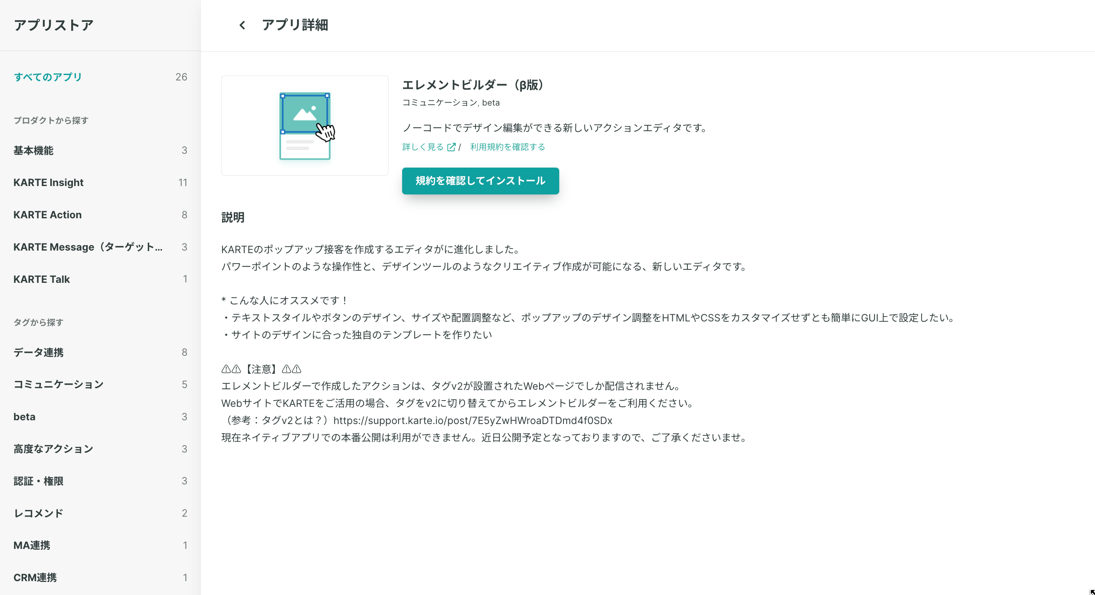Screen dimensions: 1095x595
Task: Select the 基本機能 category
Action: (33, 150)
